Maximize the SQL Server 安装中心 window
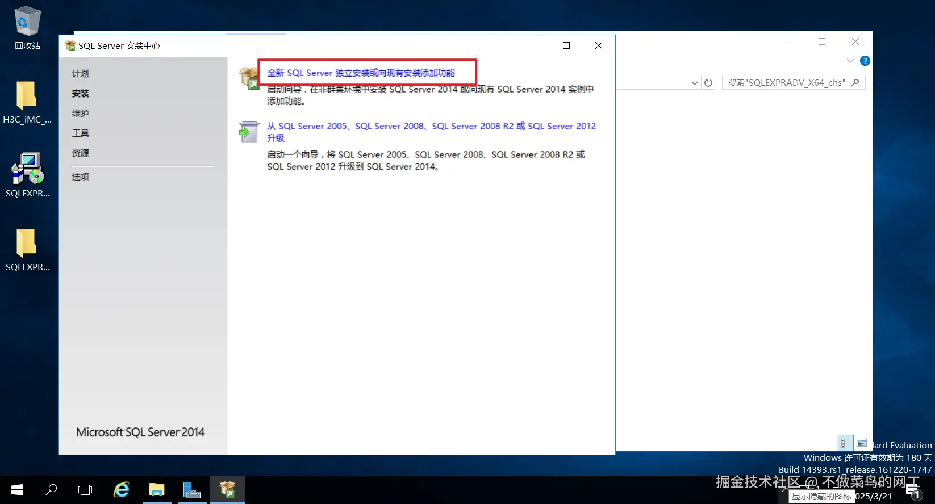Viewport: 935px width, 504px height. [x=566, y=45]
